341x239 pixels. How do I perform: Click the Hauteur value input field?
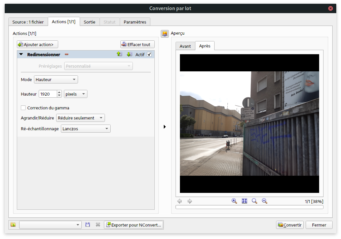click(x=47, y=94)
